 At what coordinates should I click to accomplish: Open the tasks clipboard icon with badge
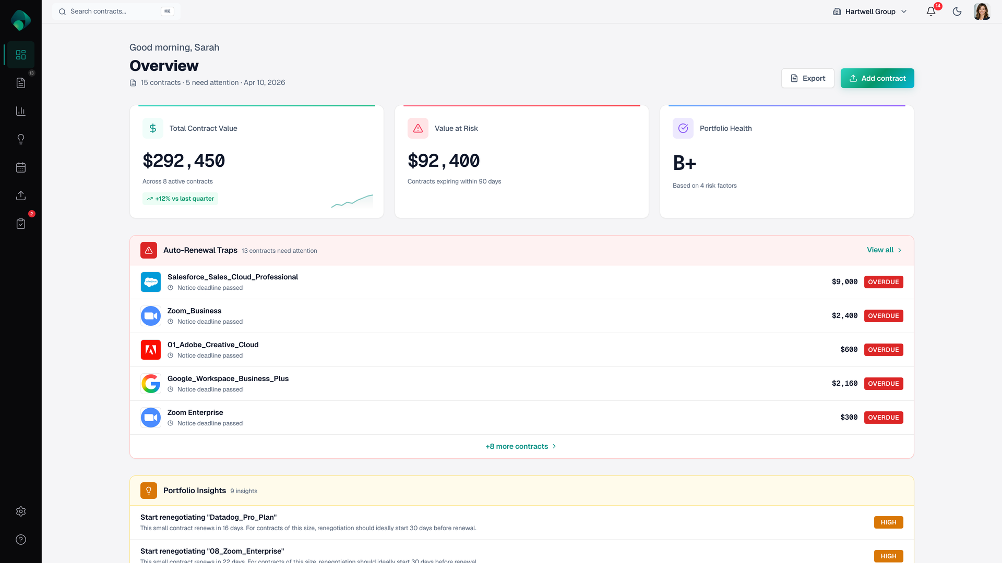(x=21, y=224)
